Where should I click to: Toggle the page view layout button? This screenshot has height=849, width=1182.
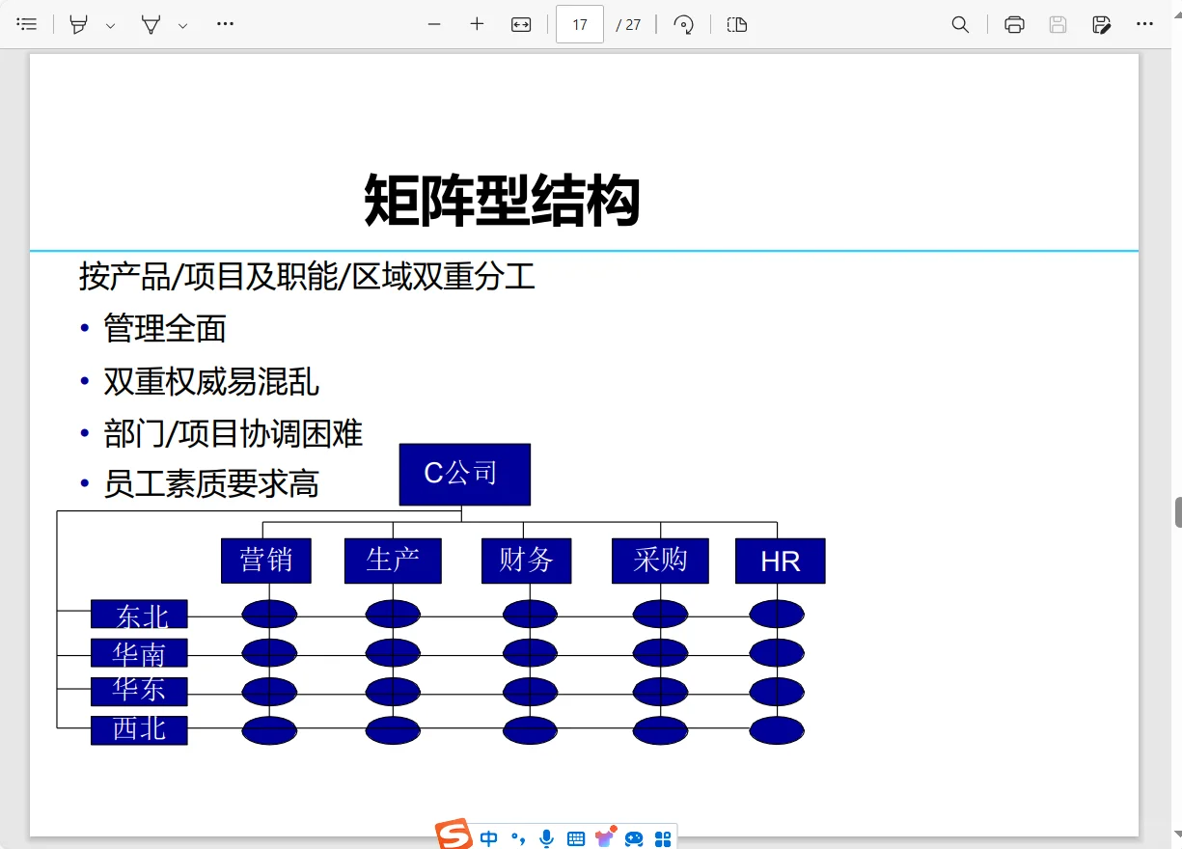point(737,24)
